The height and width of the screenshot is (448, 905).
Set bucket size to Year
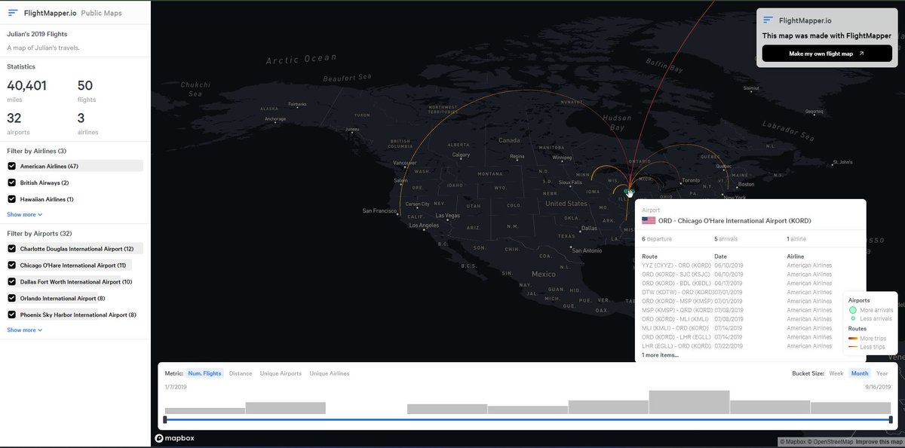(x=882, y=373)
